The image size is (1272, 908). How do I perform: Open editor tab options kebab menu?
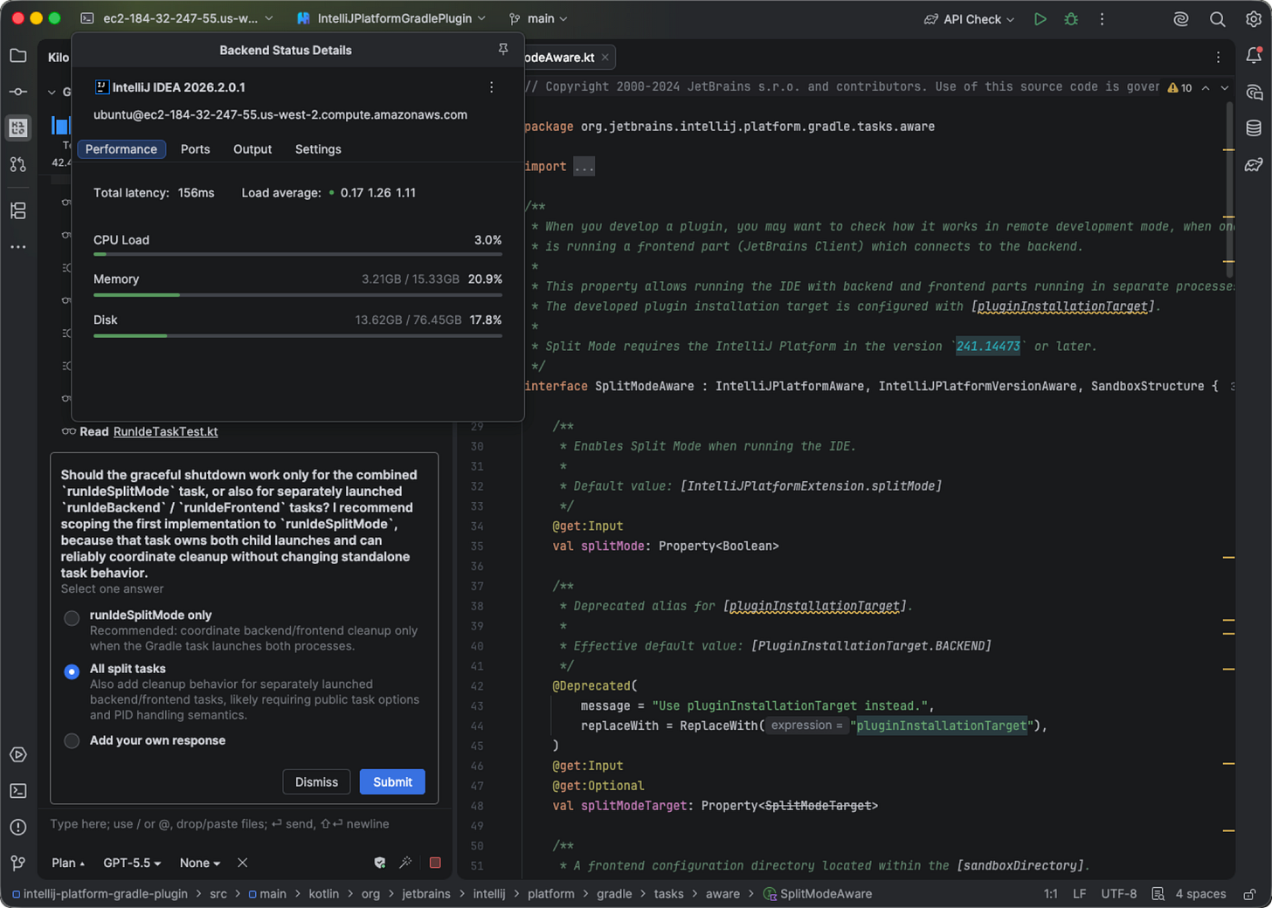[x=1219, y=58]
